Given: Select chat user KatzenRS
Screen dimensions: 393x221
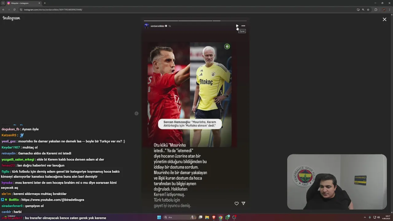Looking at the screenshot, I should (9, 135).
